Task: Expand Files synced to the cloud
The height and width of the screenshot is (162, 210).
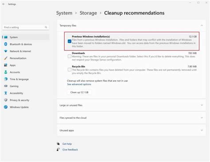Action: pyautogui.click(x=131, y=118)
